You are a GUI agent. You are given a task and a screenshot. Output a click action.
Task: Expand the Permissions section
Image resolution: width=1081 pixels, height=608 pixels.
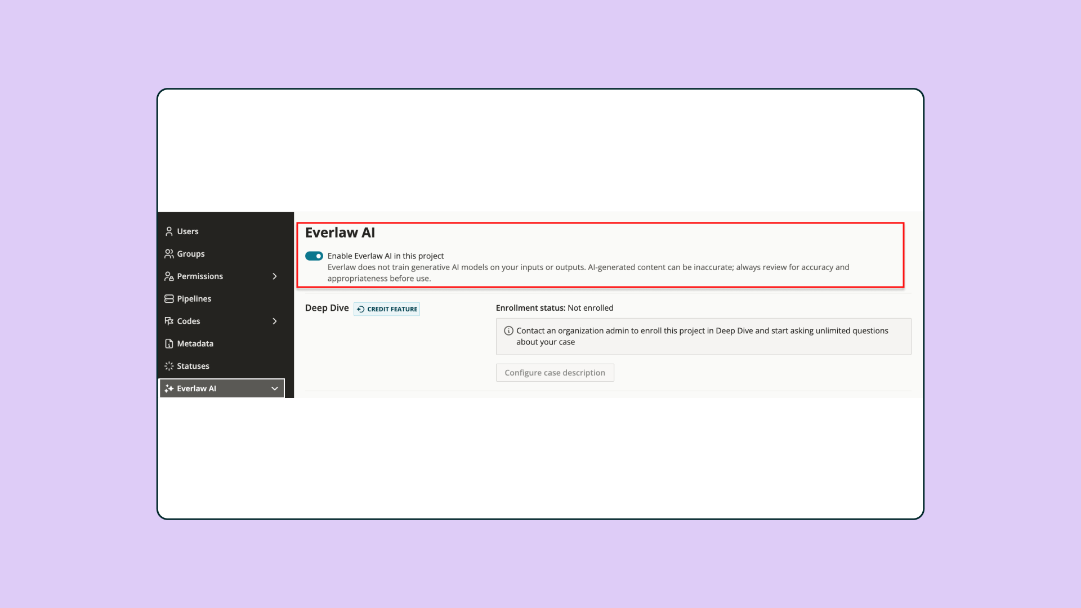274,276
